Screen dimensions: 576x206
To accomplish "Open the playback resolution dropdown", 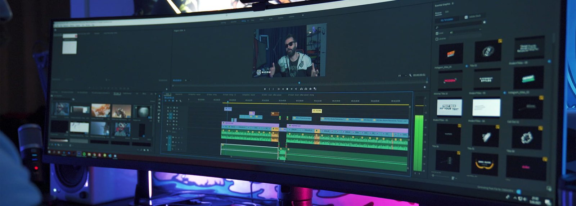I will [402, 75].
